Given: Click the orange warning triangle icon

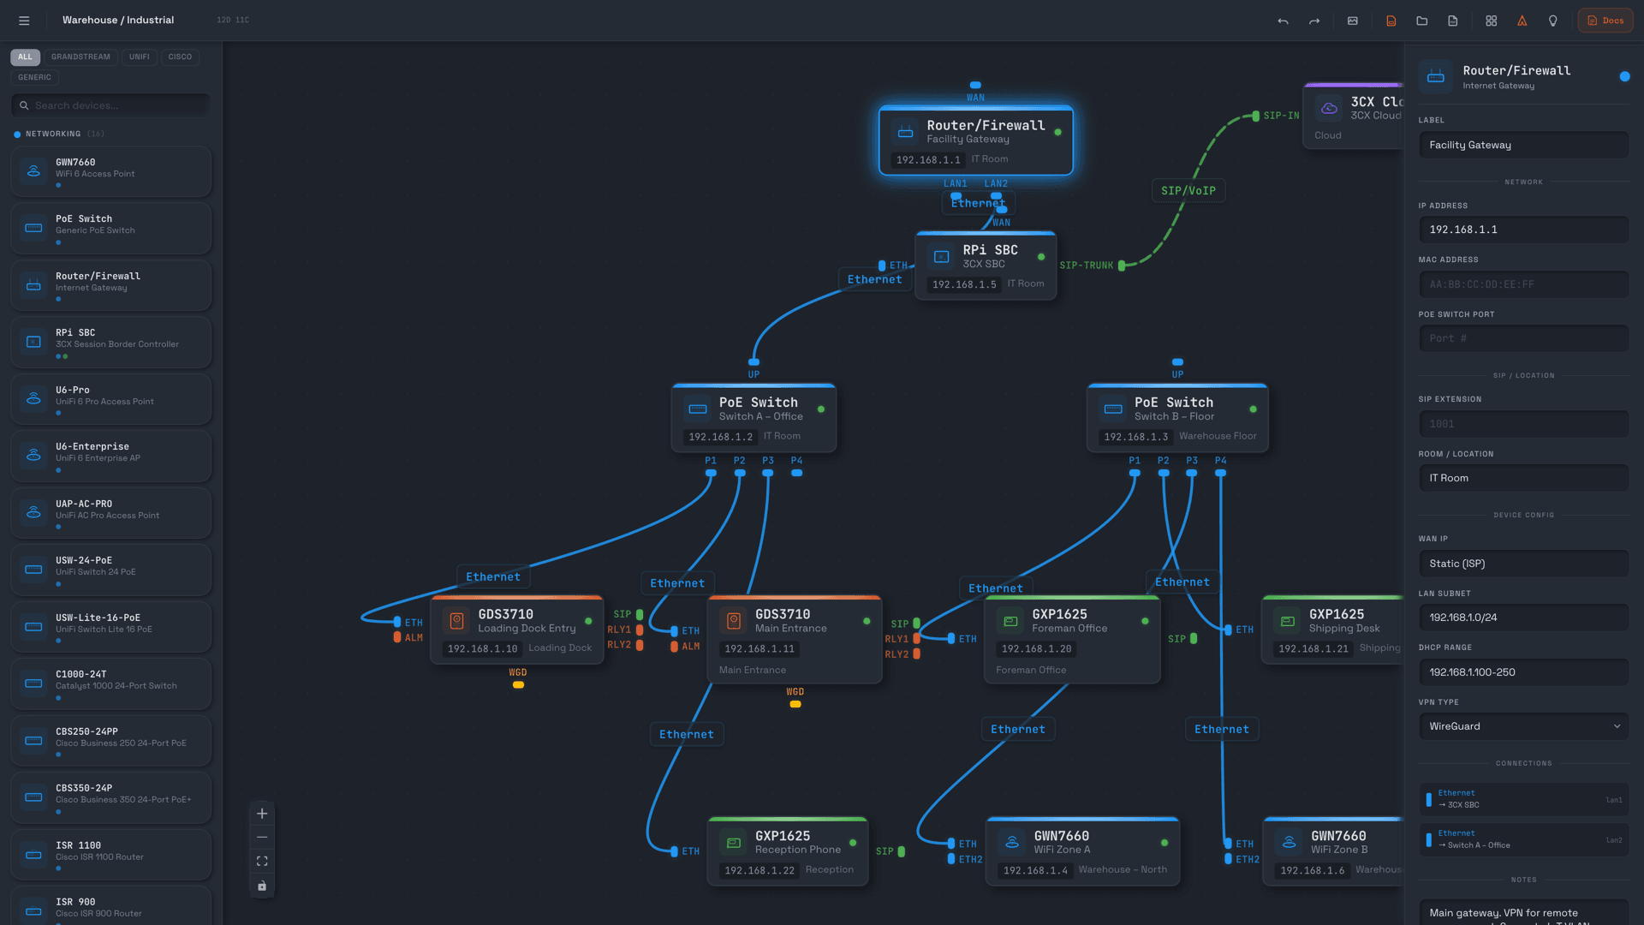Looking at the screenshot, I should coord(1522,21).
